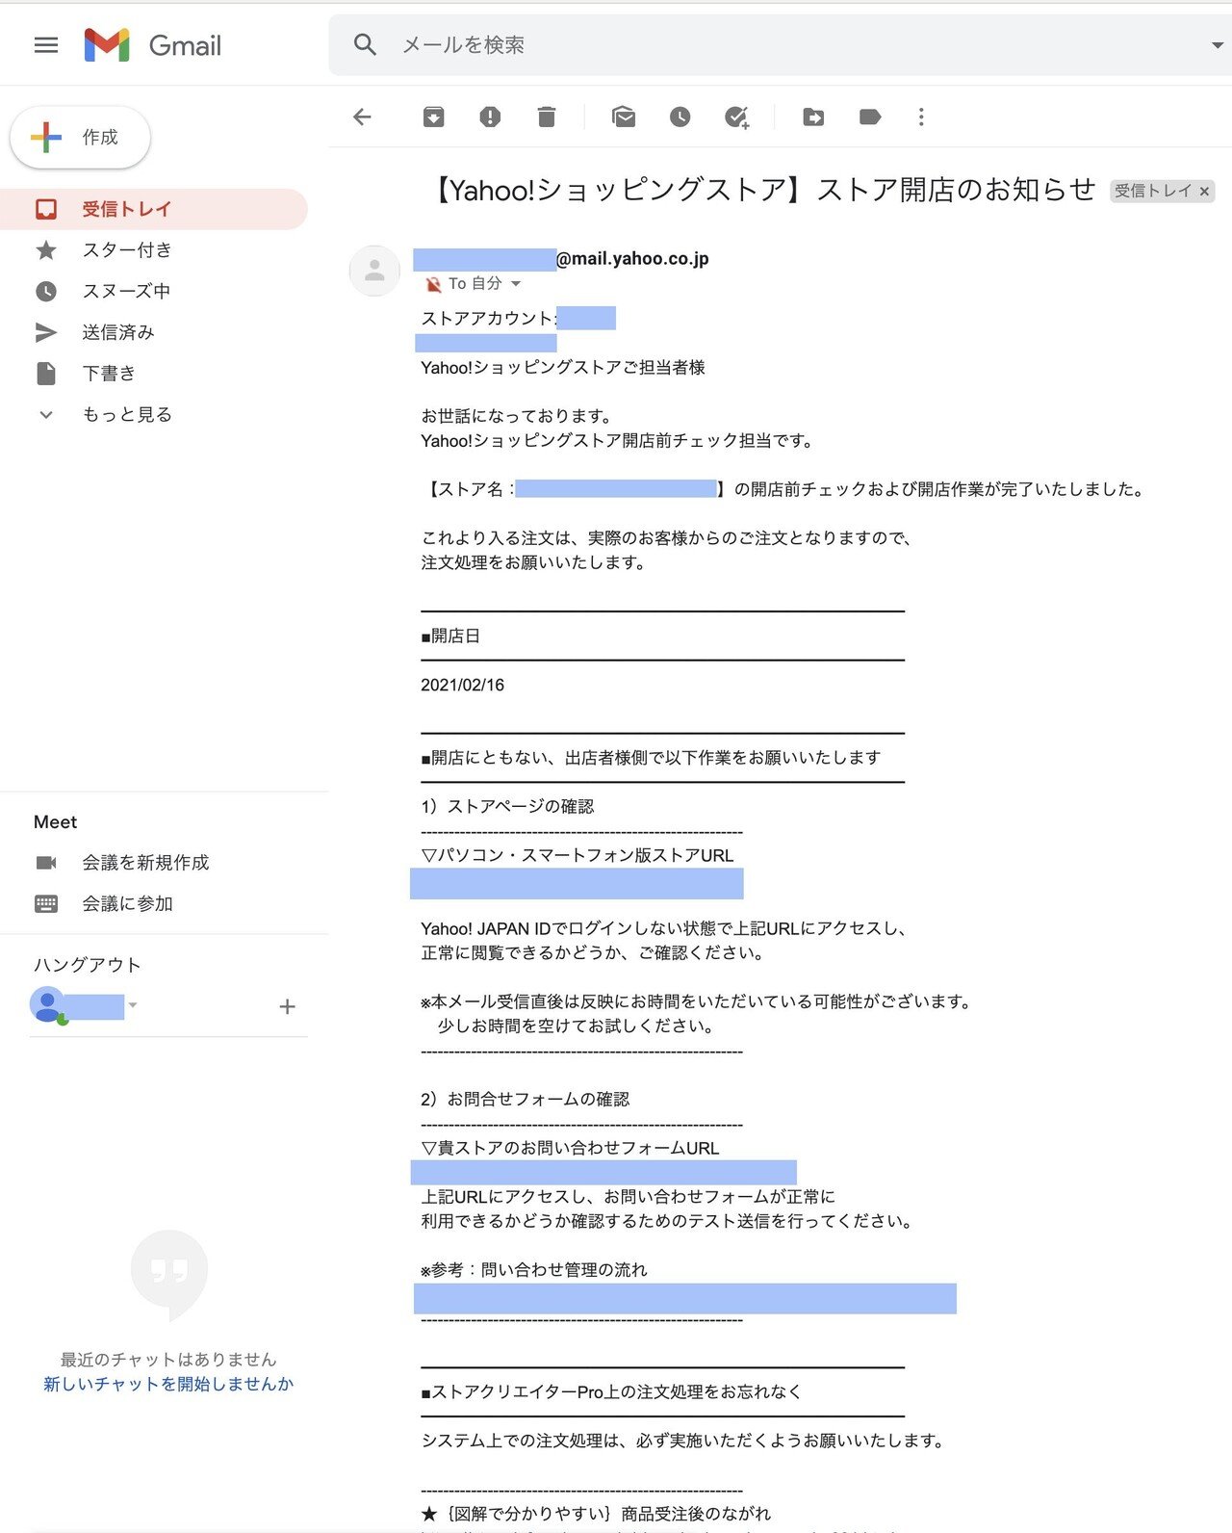The width and height of the screenshot is (1232, 1533).
Task: Click 会議を新規作成 new meeting
Action: 145,863
